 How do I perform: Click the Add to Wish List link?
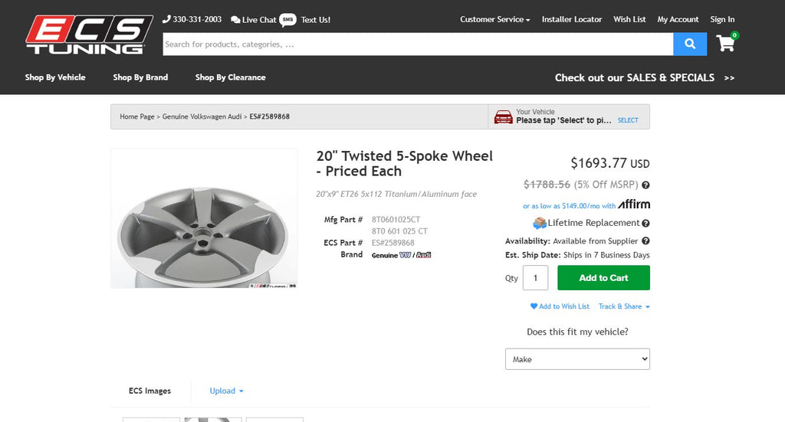[x=560, y=306]
